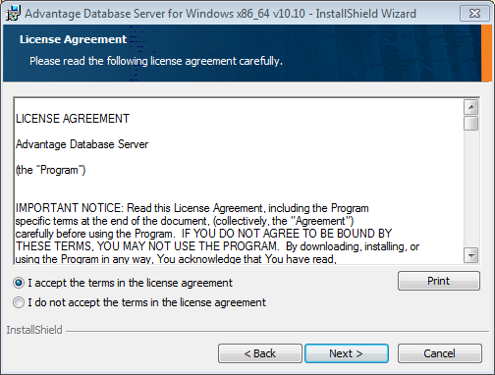The width and height of the screenshot is (495, 375).
Task: Cancel the installation
Action: point(439,353)
